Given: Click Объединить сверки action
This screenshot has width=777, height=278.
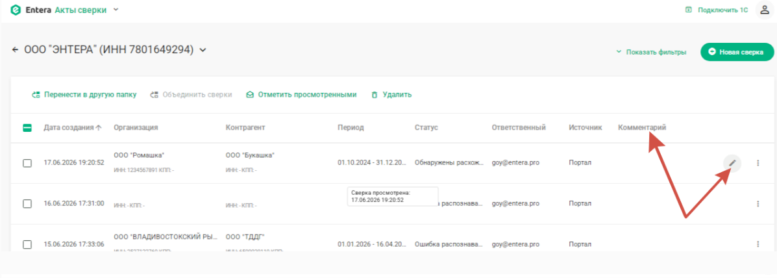Looking at the screenshot, I should pos(191,95).
